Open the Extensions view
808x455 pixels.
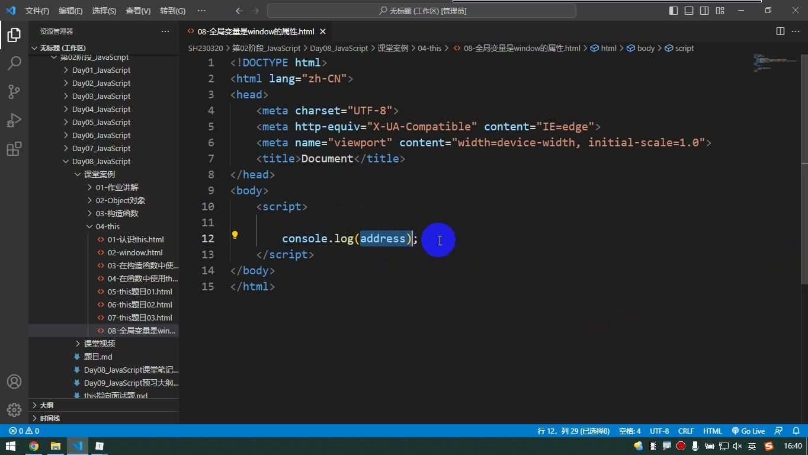point(14,149)
